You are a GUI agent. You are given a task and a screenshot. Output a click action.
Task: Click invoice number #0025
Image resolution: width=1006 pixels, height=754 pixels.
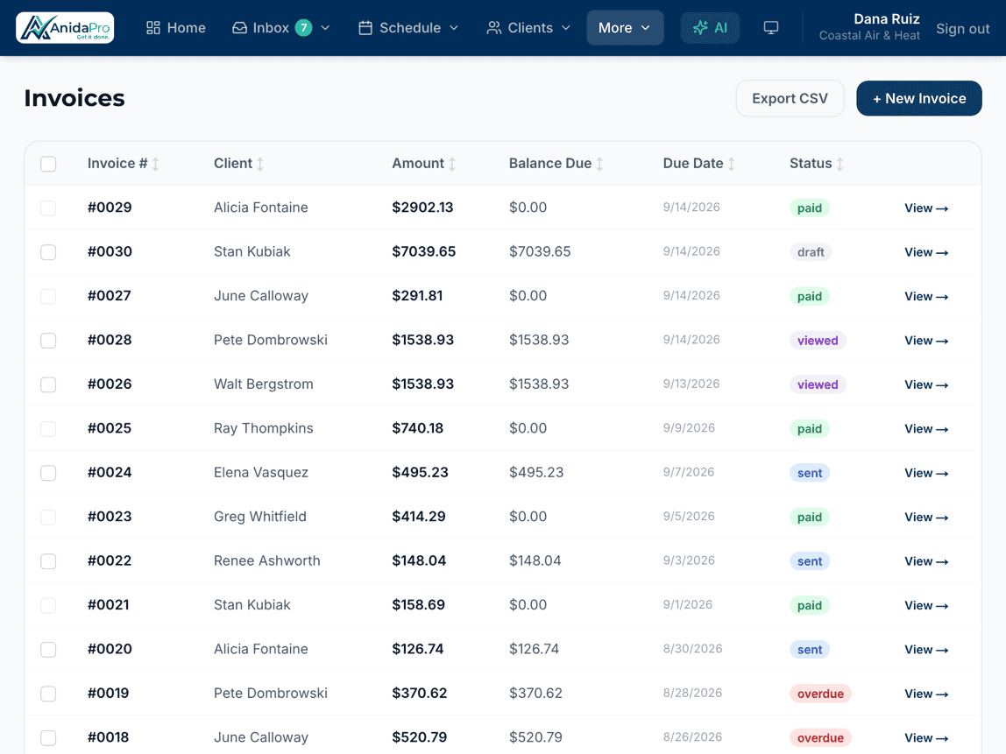point(110,428)
